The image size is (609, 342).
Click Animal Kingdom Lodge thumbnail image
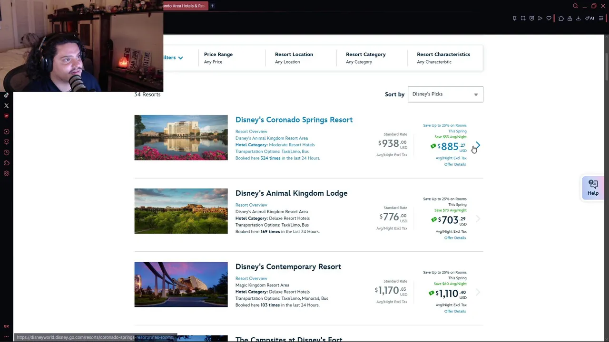tap(181, 211)
